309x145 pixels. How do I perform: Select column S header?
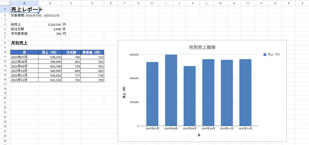tap(302, 3)
